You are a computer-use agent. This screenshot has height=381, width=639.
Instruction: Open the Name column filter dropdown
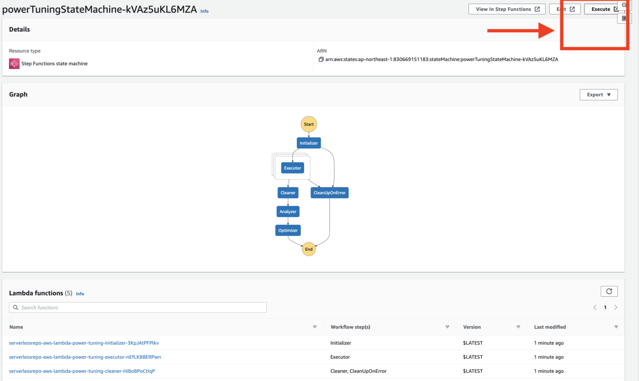(315, 327)
